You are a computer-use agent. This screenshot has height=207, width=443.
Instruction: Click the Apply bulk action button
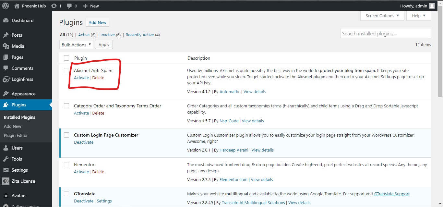(x=104, y=45)
